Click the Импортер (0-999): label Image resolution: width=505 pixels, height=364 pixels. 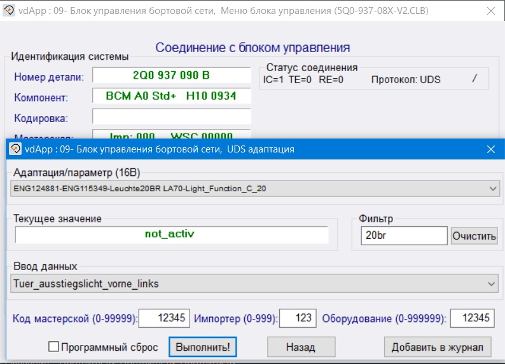click(x=235, y=319)
